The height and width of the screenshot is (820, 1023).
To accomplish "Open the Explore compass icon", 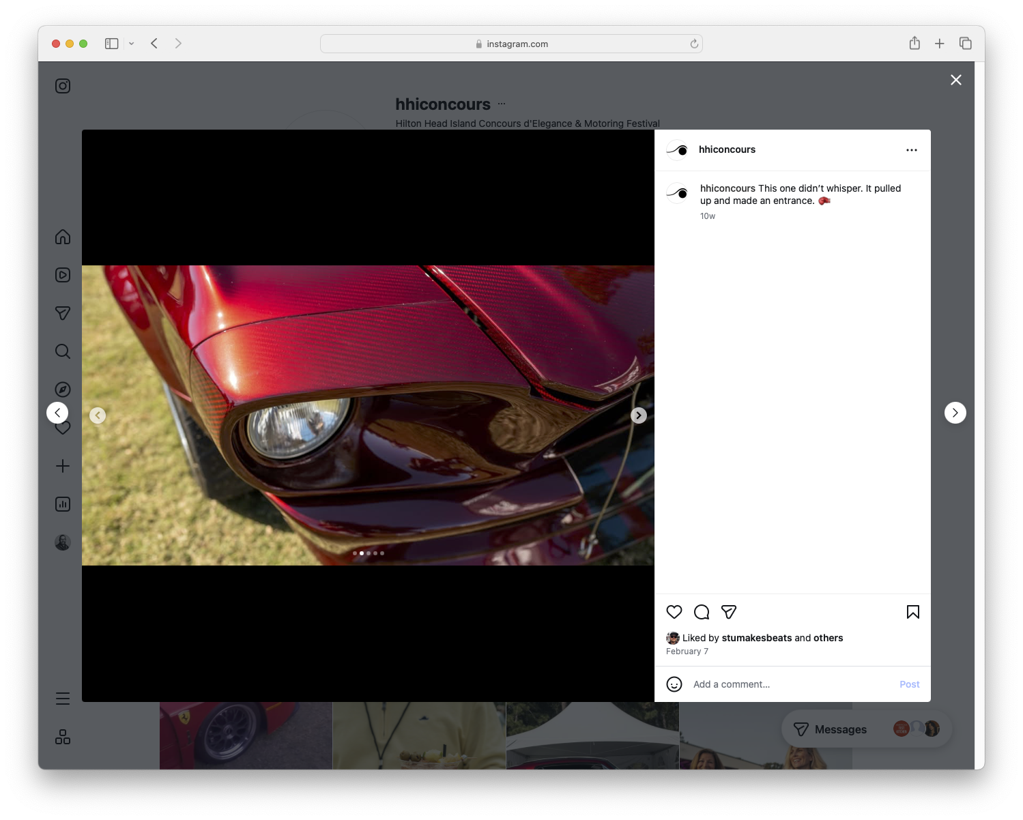I will 63,389.
